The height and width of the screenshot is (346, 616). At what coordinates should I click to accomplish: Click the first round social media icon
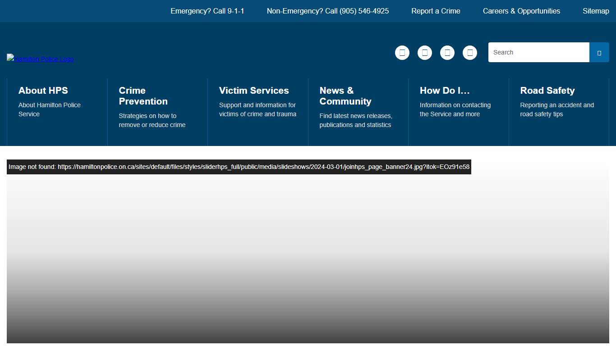(402, 53)
